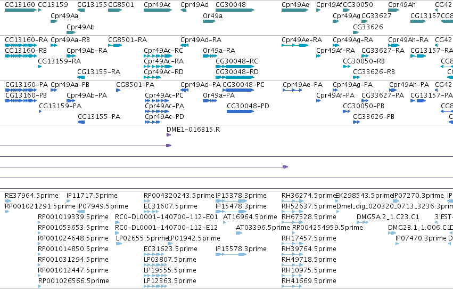453x289 pixels.
Task: Click protein CG13157-PA
Action: [432, 95]
